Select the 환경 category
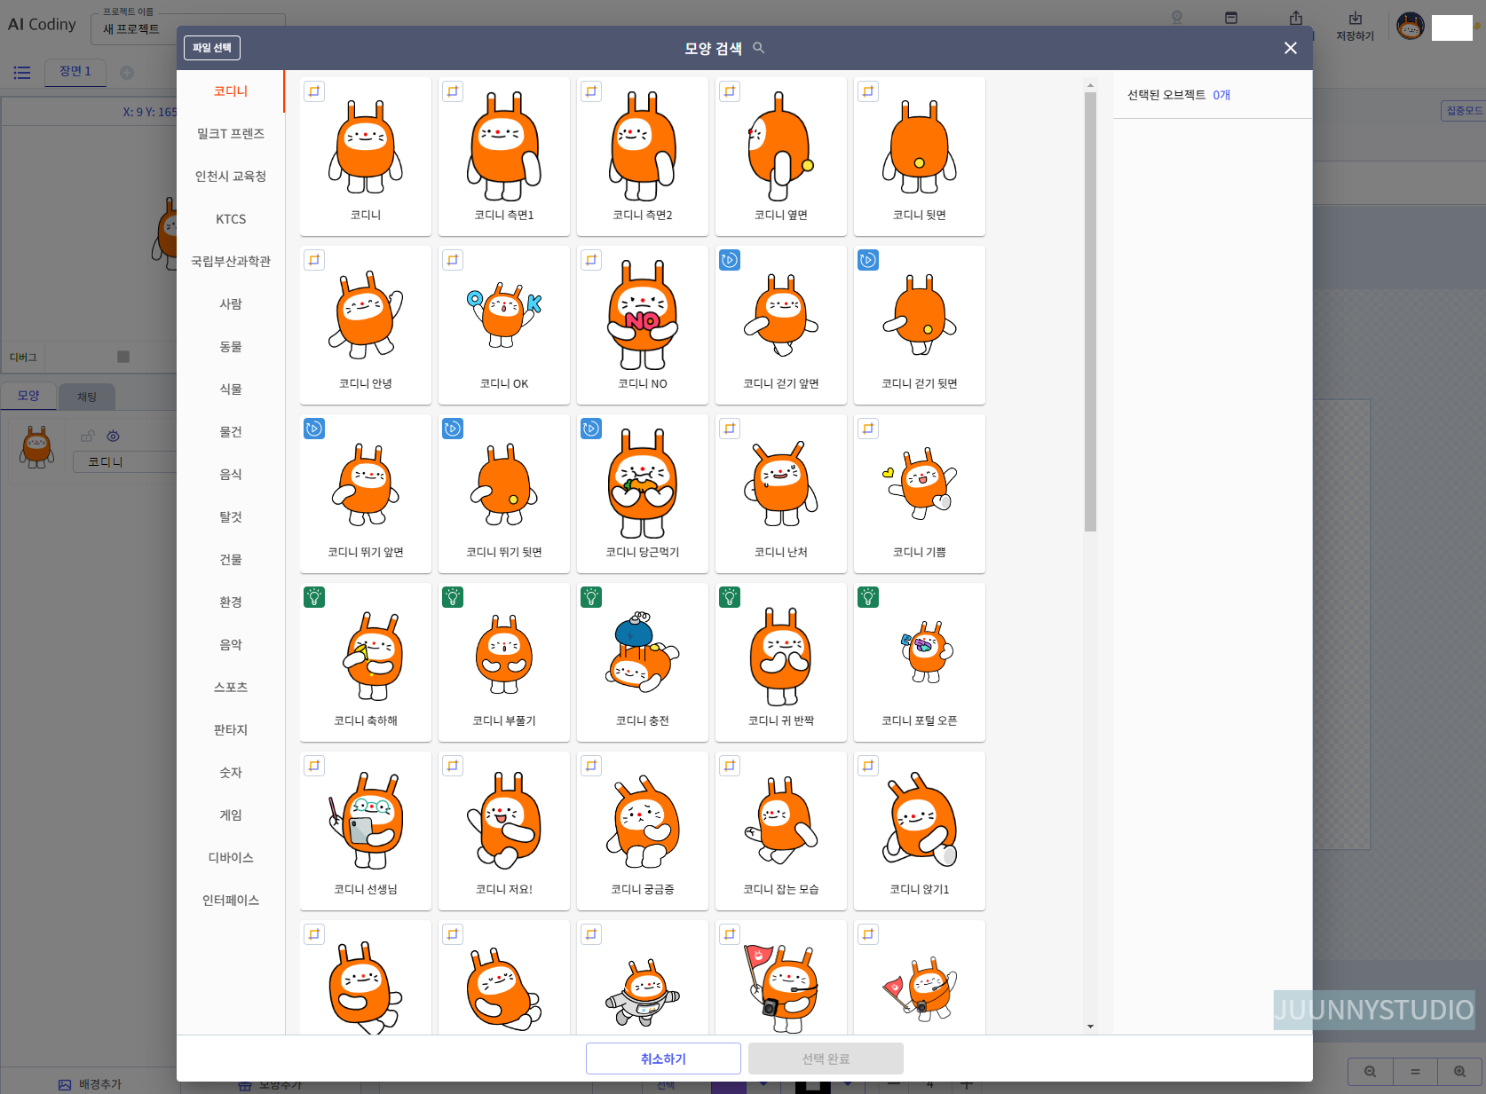Image resolution: width=1486 pixels, height=1094 pixels. [x=231, y=602]
